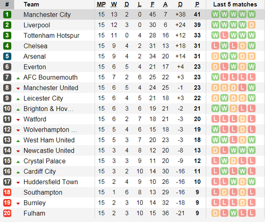This screenshot has width=265, height=222.
Task: Click Manchester City's rank 1 badge
Action: click(x=7, y=15)
